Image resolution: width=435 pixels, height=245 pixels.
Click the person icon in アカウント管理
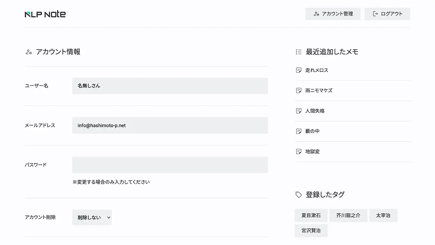[316, 14]
